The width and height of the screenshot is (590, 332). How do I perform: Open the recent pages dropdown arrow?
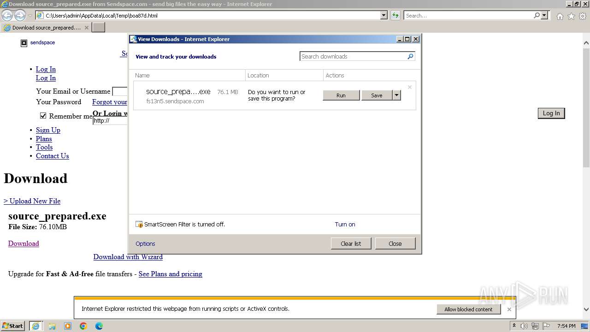30,16
